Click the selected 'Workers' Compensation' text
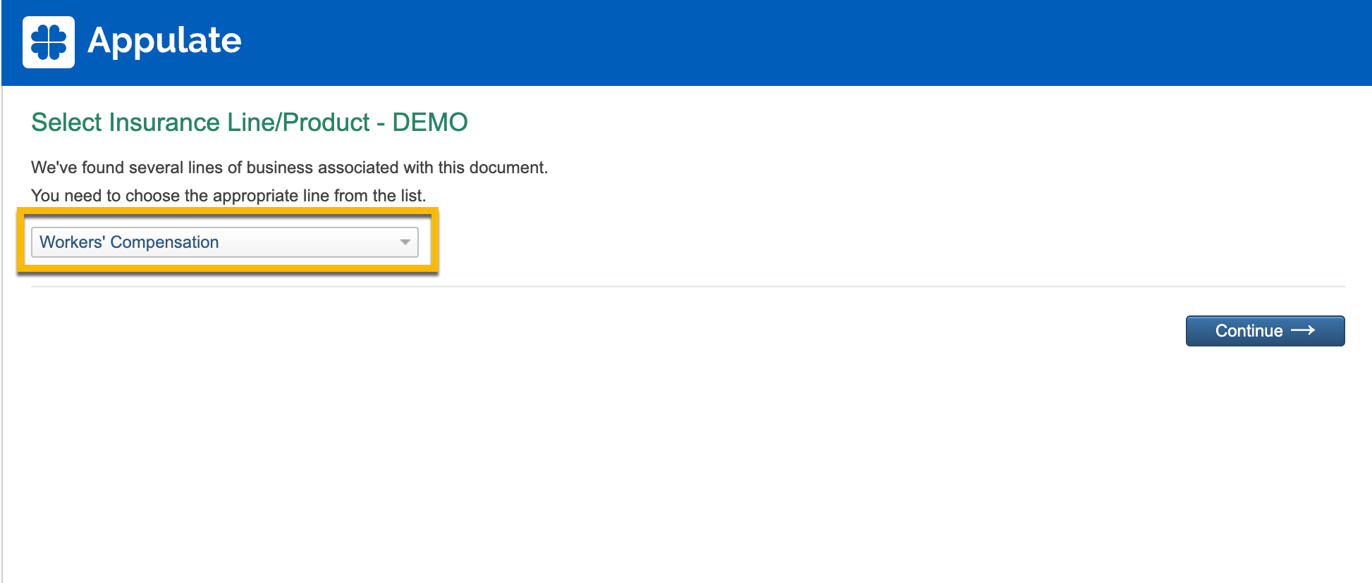The height and width of the screenshot is (583, 1372). 129,242
